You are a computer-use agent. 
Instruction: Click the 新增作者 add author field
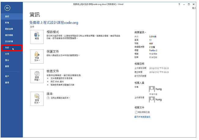153,94
